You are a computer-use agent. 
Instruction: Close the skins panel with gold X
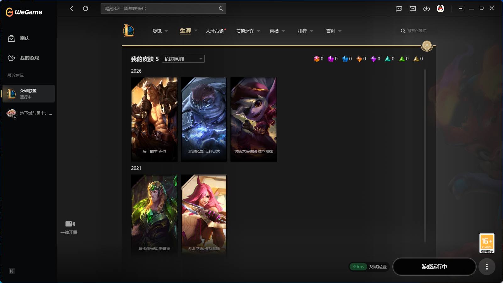tap(427, 45)
